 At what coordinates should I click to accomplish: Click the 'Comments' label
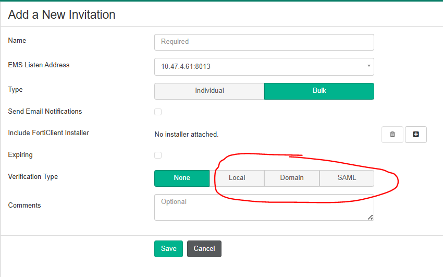[24, 205]
